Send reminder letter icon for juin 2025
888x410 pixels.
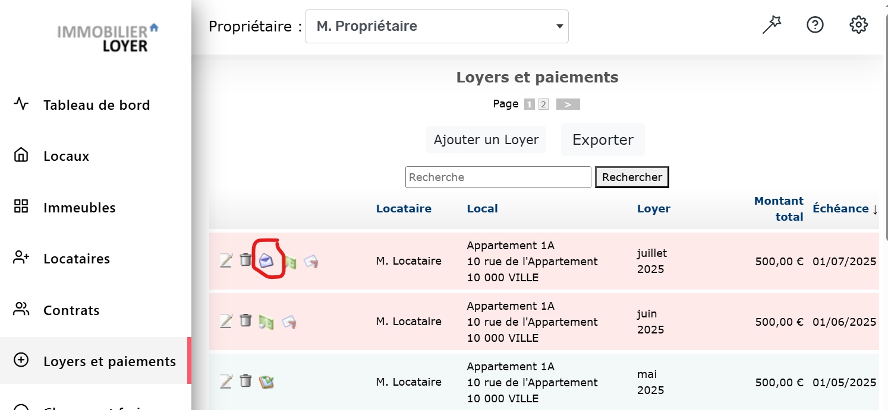289,322
